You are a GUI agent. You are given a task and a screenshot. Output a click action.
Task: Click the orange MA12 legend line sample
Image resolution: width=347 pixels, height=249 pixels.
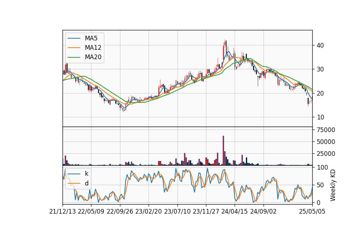click(74, 48)
